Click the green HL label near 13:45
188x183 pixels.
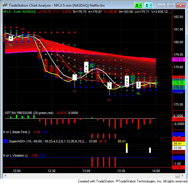(138, 93)
